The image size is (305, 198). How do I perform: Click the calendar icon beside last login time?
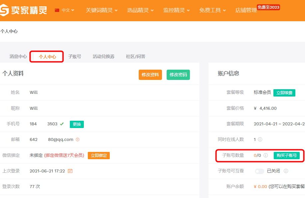point(70,171)
